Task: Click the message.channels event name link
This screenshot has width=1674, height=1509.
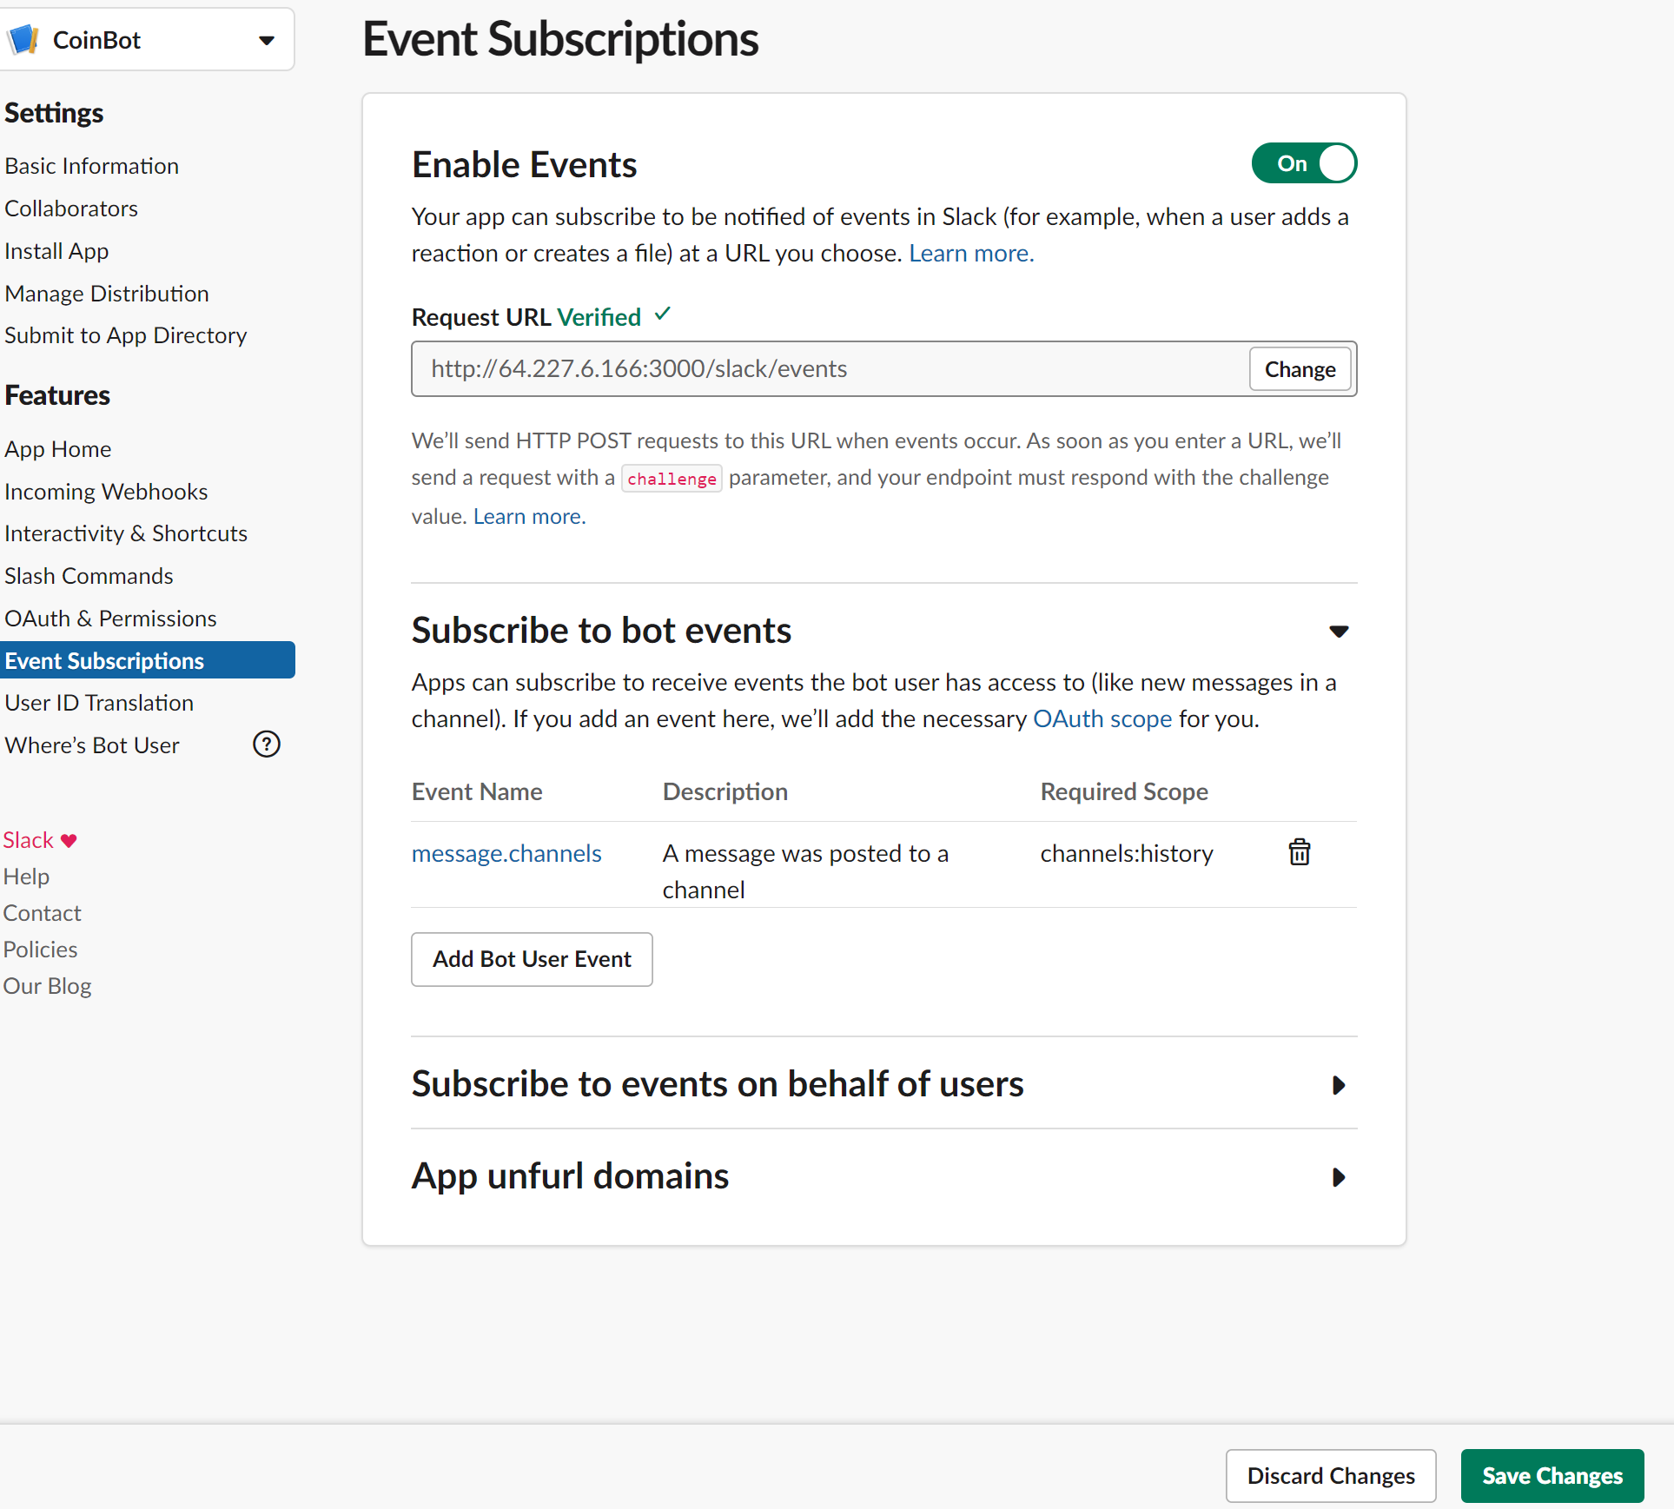Action: pos(506,852)
